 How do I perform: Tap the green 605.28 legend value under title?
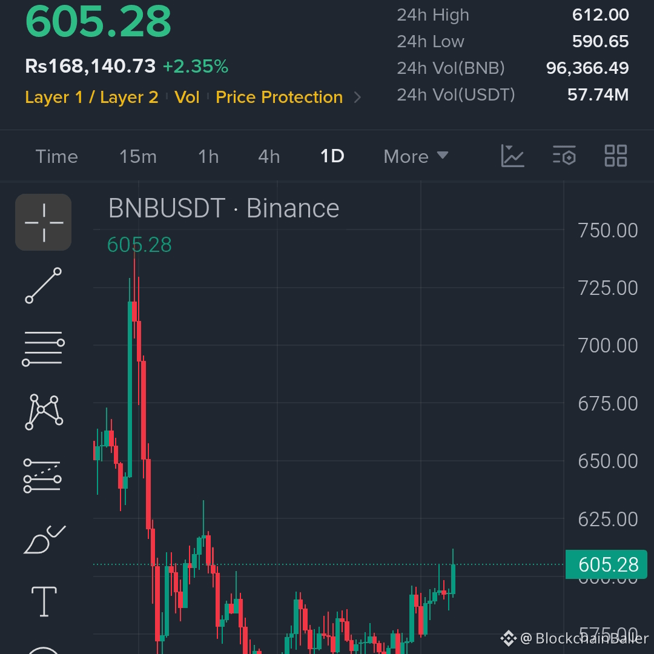(x=139, y=245)
